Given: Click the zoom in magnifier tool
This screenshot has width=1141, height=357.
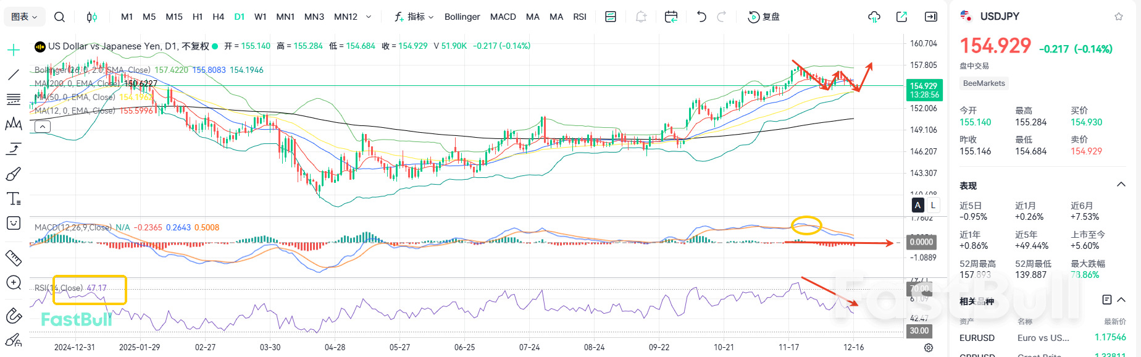Looking at the screenshot, I should click(x=14, y=282).
